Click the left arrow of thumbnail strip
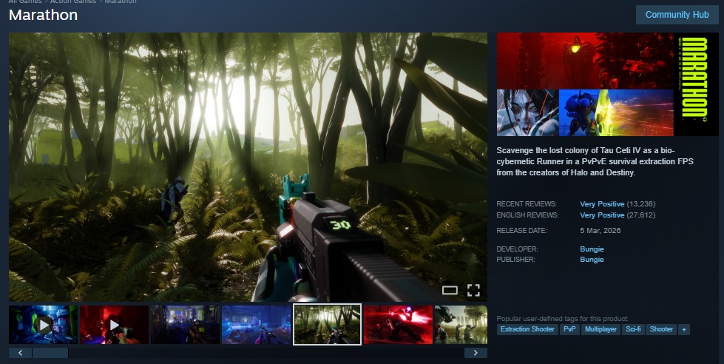724x364 pixels. pos(20,353)
